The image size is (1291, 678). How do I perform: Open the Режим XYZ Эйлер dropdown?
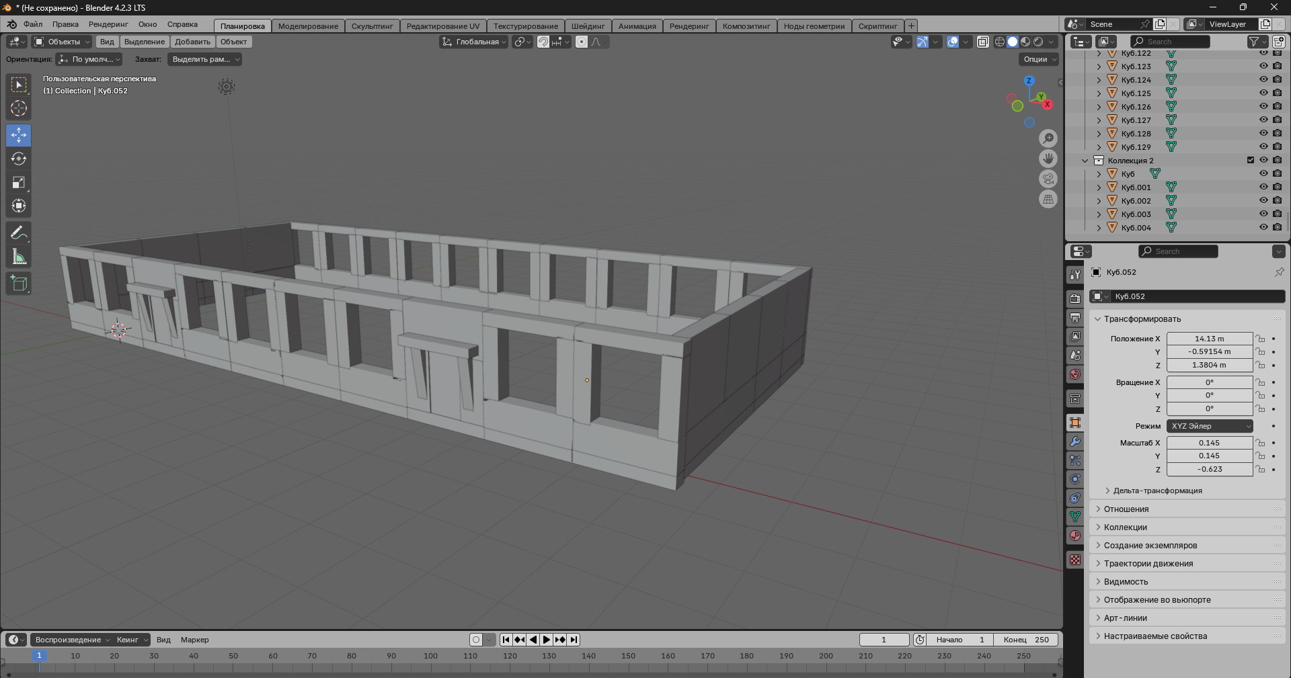point(1210,426)
